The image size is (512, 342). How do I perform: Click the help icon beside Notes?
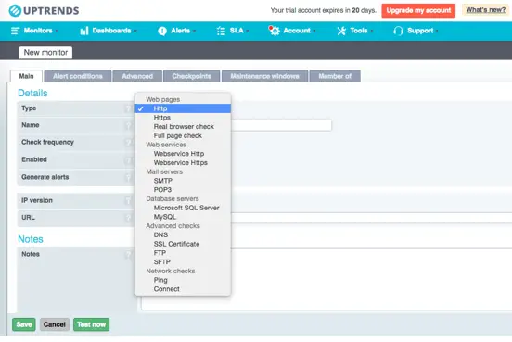click(x=128, y=254)
